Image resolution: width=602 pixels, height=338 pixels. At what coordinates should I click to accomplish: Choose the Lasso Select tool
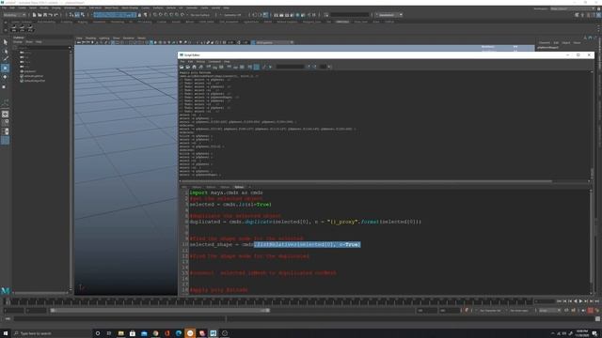point(6,52)
